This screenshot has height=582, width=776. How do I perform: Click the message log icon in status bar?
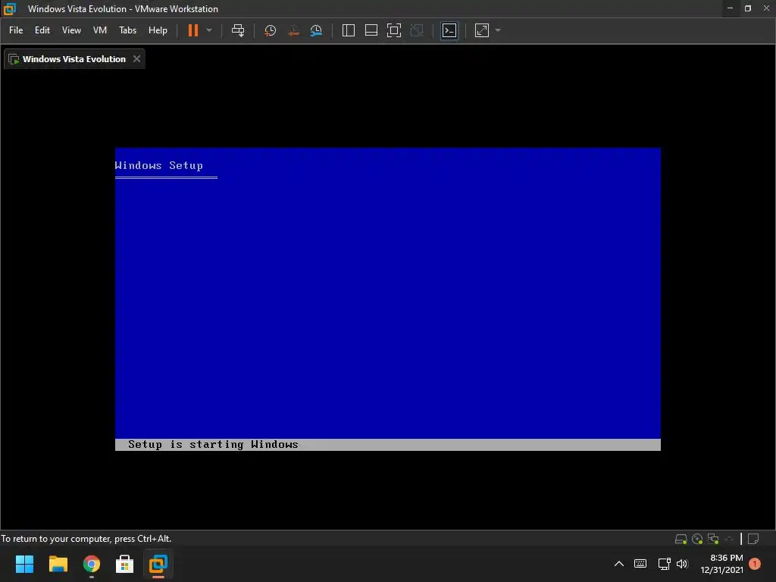[753, 539]
